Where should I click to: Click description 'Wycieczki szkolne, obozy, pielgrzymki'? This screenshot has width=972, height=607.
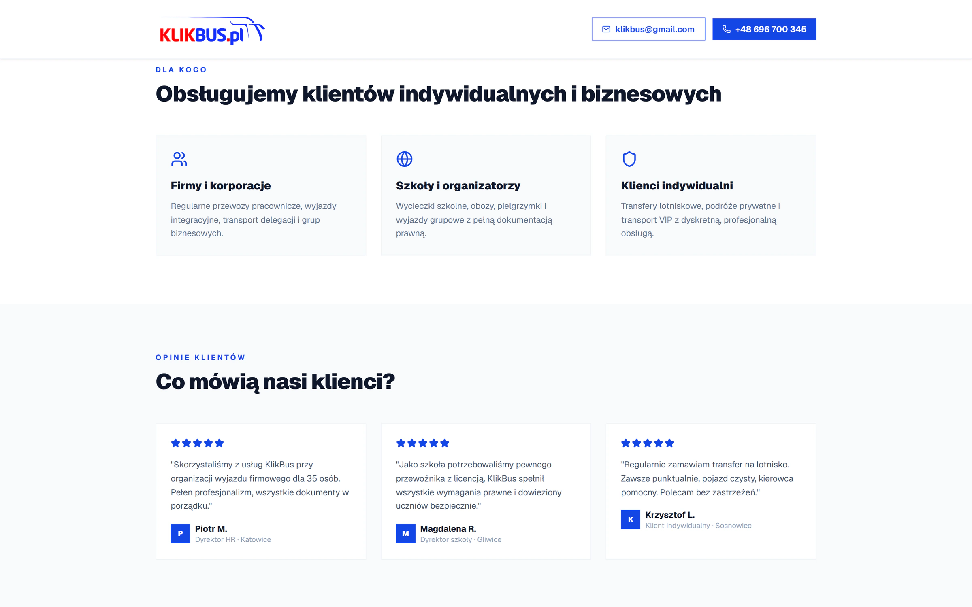(474, 220)
